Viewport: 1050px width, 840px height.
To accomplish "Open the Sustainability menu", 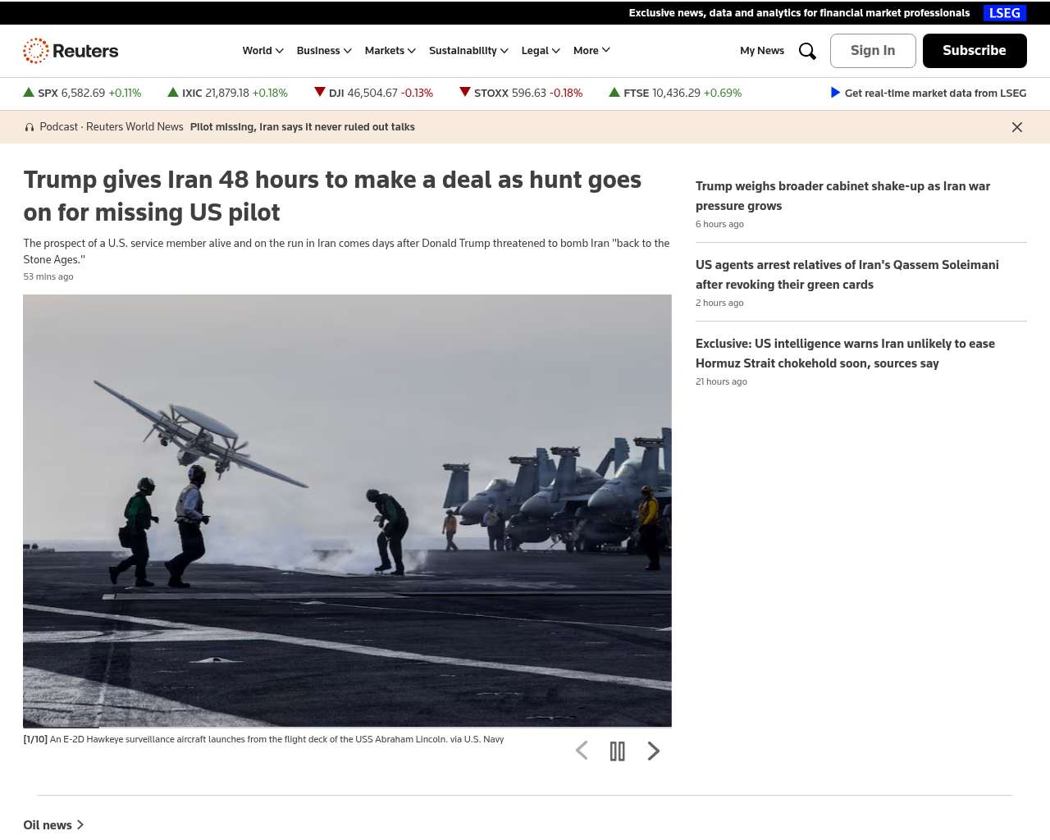I will click(468, 51).
